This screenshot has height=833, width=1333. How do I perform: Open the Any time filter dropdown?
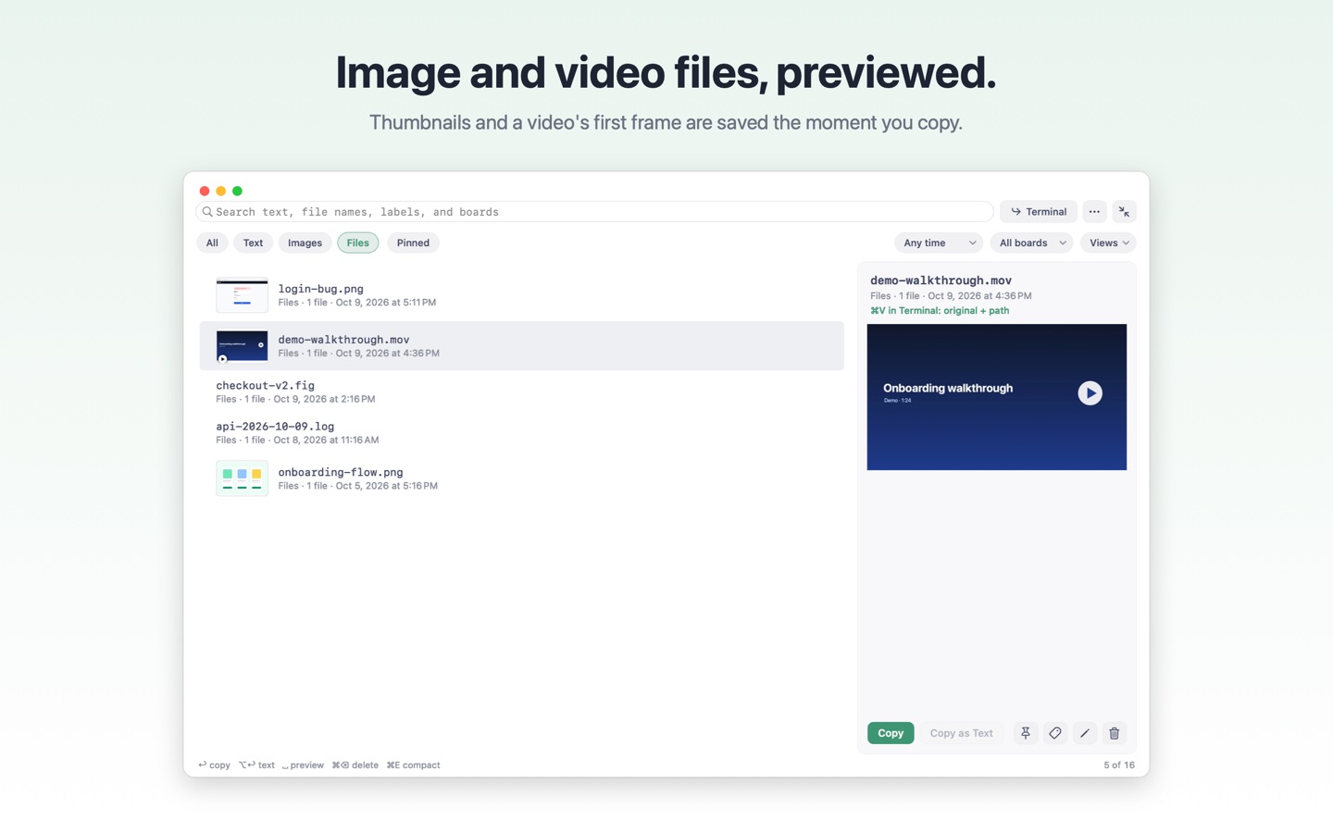pyautogui.click(x=939, y=242)
